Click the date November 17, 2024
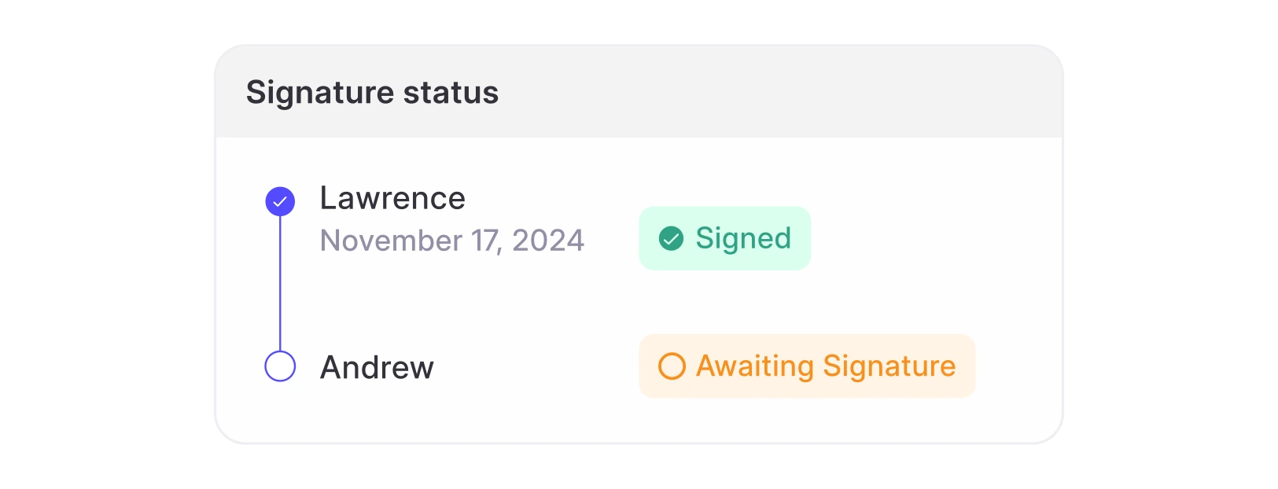This screenshot has width=1278, height=489. pyautogui.click(x=451, y=241)
